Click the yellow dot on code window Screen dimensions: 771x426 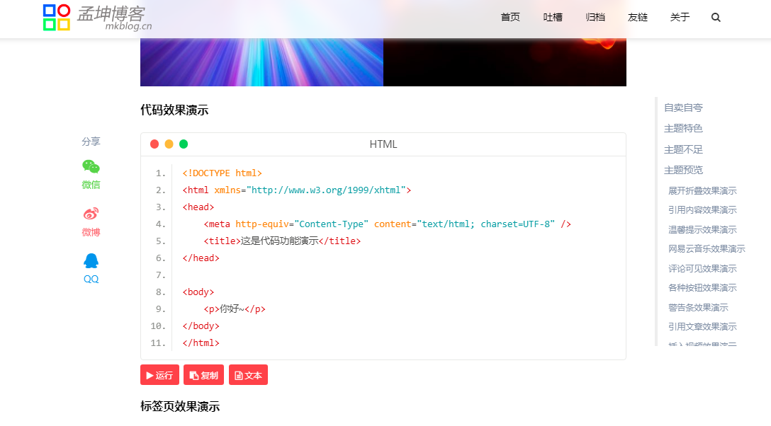(x=169, y=144)
